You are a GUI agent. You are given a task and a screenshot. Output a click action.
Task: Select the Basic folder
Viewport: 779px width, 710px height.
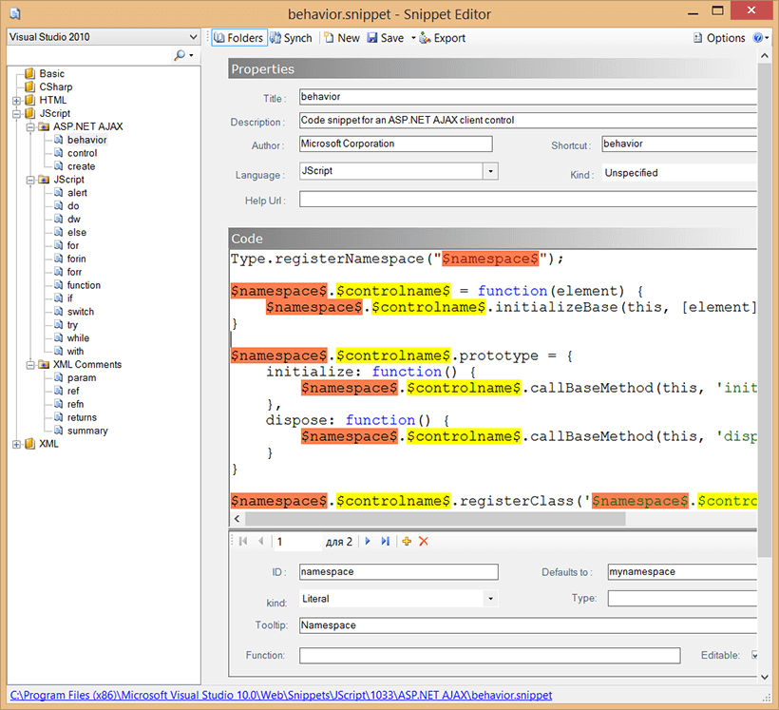coord(51,73)
